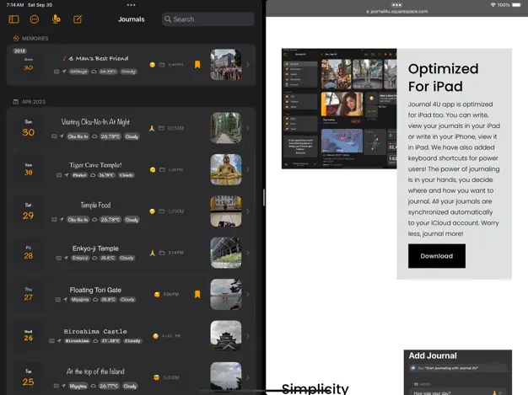Image resolution: width=528 pixels, height=395 pixels.
Task: Expand Visiting Oku-No-In At Night entry chevron
Action: pyautogui.click(x=247, y=128)
